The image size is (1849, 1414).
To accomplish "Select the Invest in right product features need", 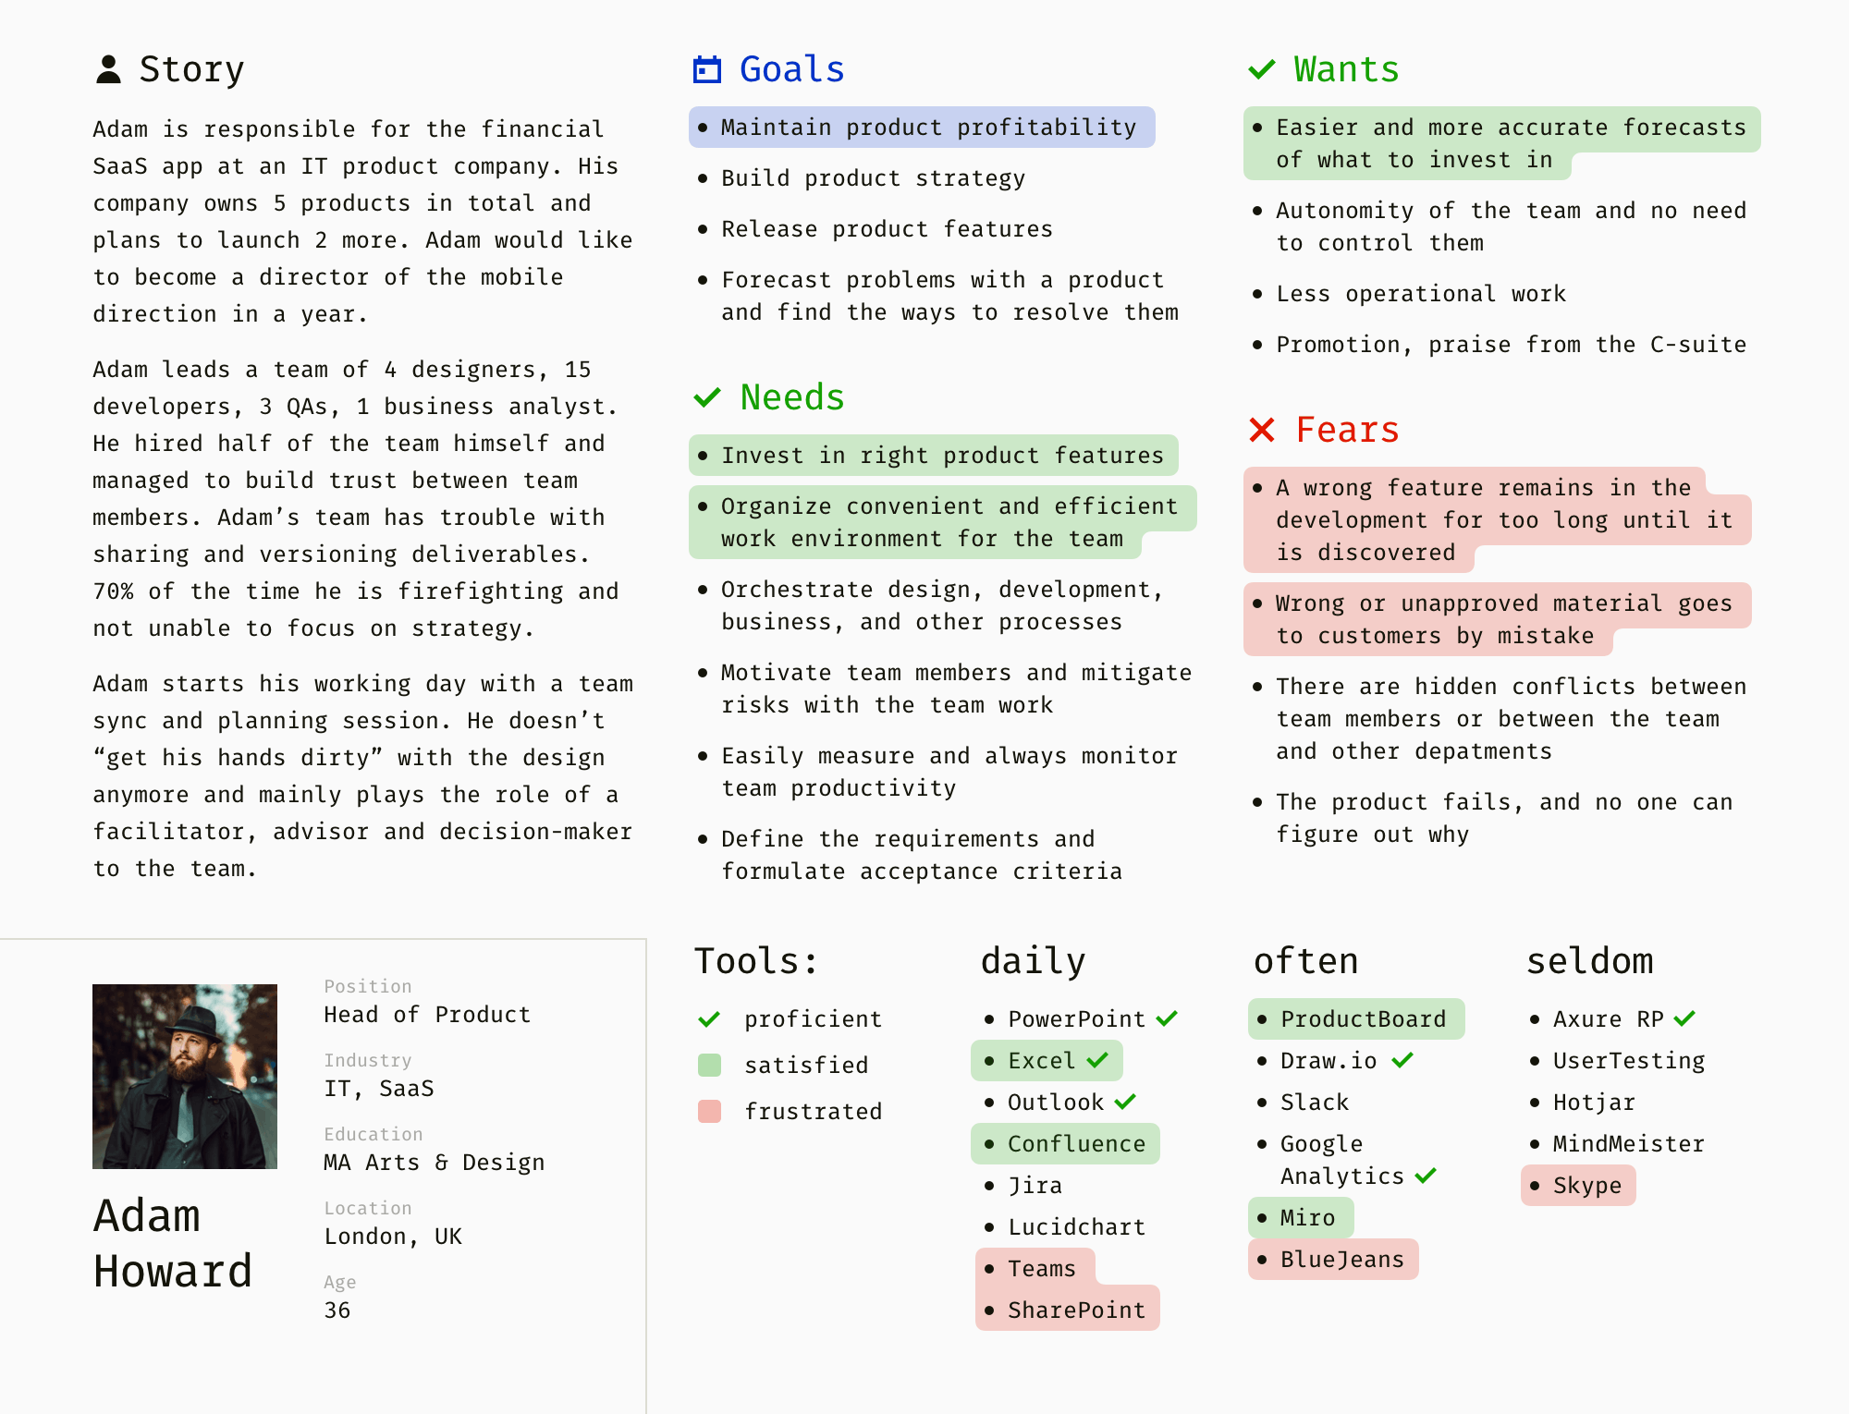I will 934,455.
